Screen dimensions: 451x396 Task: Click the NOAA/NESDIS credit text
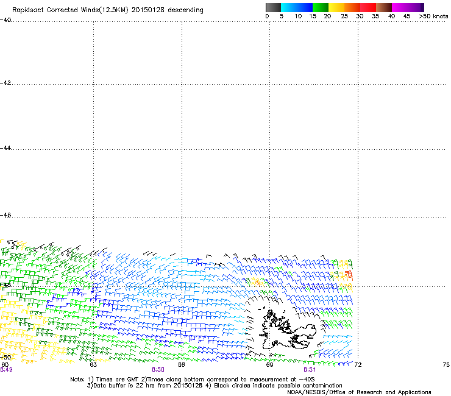point(359,392)
